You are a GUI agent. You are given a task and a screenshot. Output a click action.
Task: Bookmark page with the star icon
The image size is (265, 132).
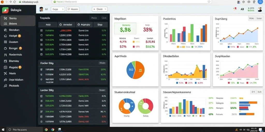point(209,2)
